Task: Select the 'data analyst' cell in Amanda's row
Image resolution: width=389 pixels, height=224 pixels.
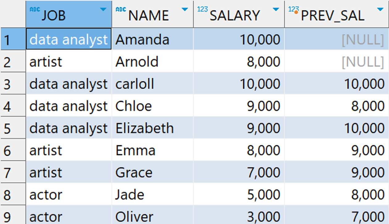Action: coord(69,39)
